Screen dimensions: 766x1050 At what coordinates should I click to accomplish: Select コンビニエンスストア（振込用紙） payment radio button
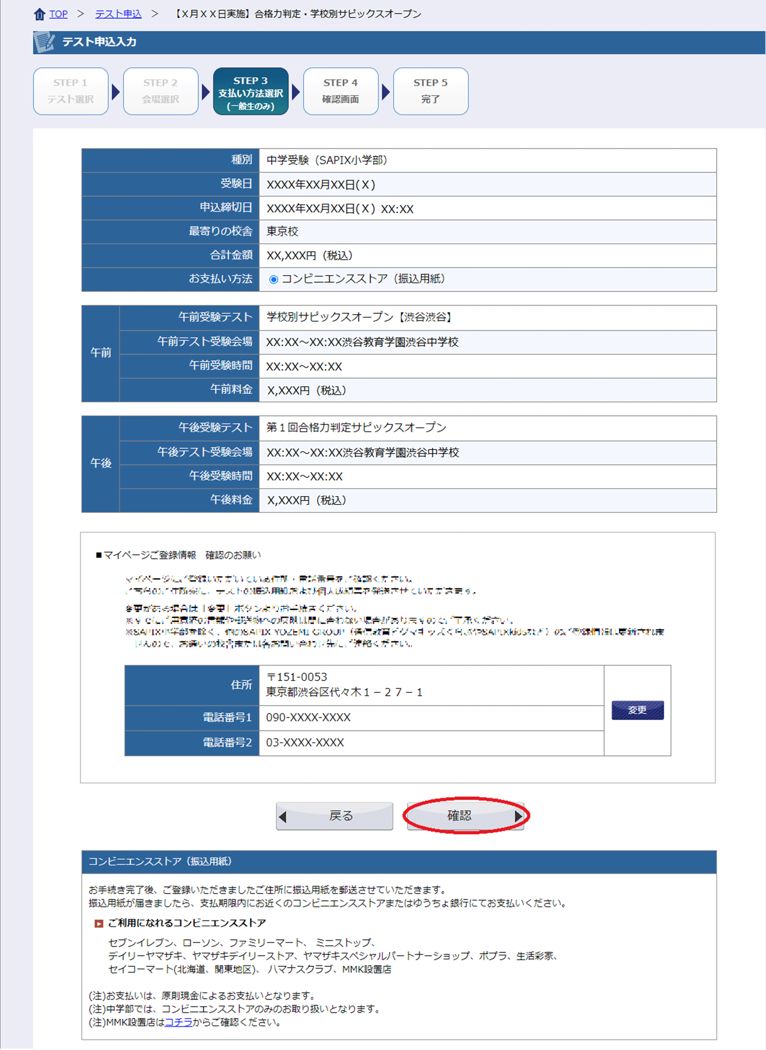point(273,279)
